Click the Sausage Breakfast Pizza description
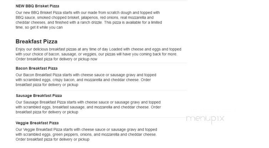Image resolution: width=269 pixels, height=148 pixels. click(88, 107)
